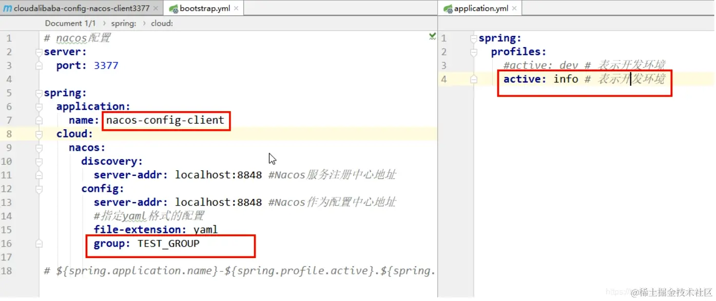Click the '#Nacos作为配置中心地址' comment
This screenshot has height=301, width=716.
332,203
